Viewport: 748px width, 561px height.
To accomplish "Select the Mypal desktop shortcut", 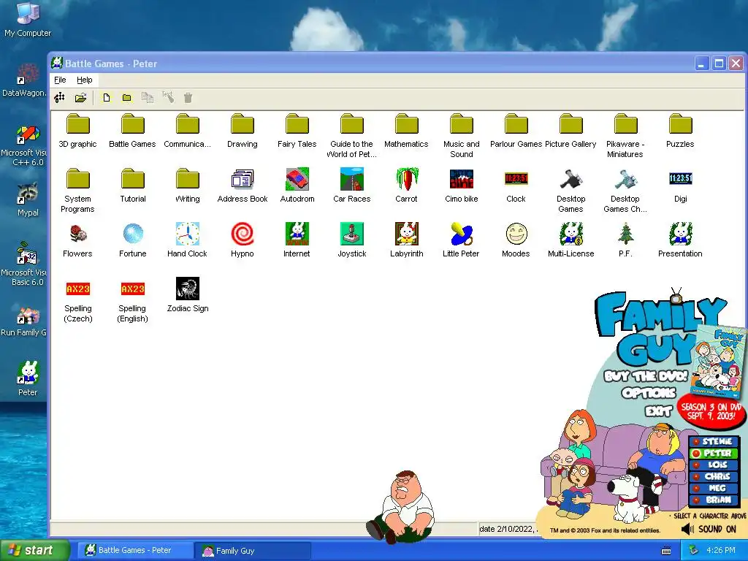I will click(x=28, y=199).
